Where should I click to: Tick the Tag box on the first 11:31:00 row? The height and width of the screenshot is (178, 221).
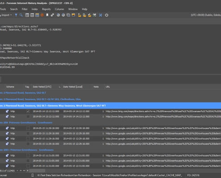[28, 155]
